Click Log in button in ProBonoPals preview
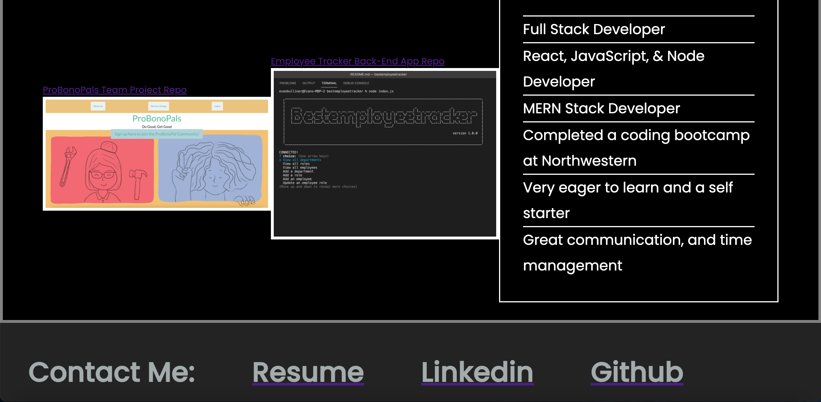 click(217, 106)
